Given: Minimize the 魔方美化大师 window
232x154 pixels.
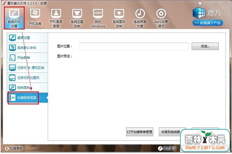Looking at the screenshot, I should point(208,4).
